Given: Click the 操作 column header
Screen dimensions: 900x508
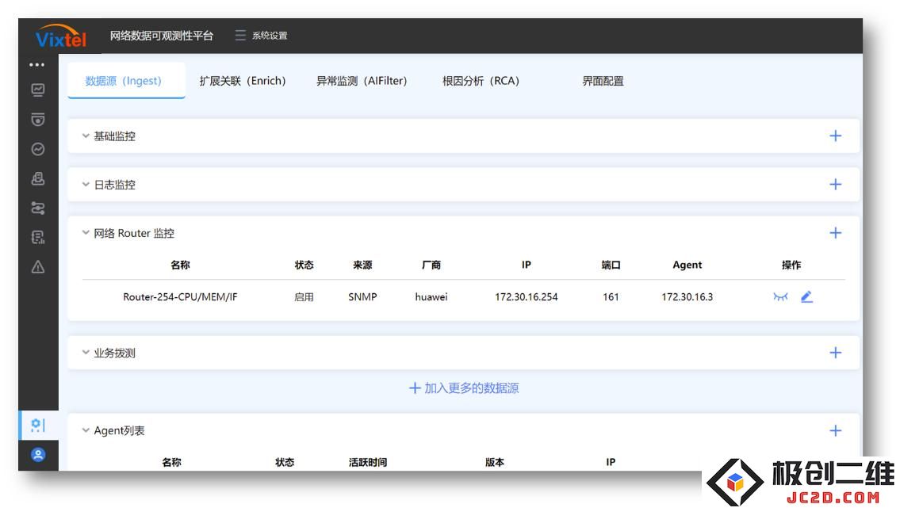Looking at the screenshot, I should point(791,265).
